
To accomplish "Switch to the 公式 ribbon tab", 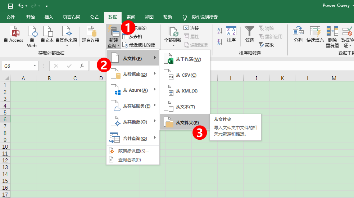I will tap(94, 17).
